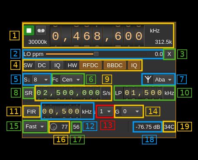The image size is (198, 160).
Task: Click the record button with tape icon
Action: [41, 30]
